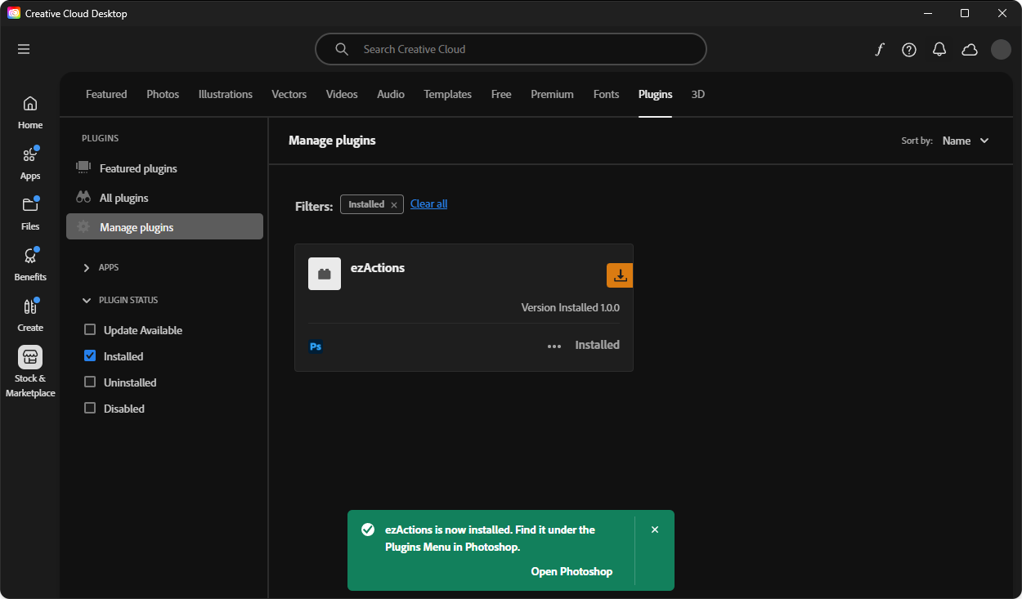The width and height of the screenshot is (1022, 599).
Task: Enable the Update Available checkbox
Action: pos(90,330)
